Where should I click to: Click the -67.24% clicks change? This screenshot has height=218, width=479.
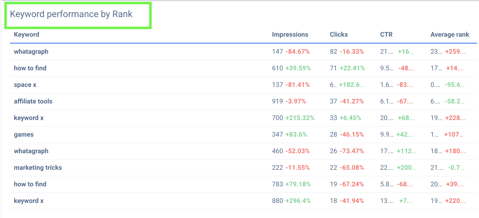(x=352, y=184)
